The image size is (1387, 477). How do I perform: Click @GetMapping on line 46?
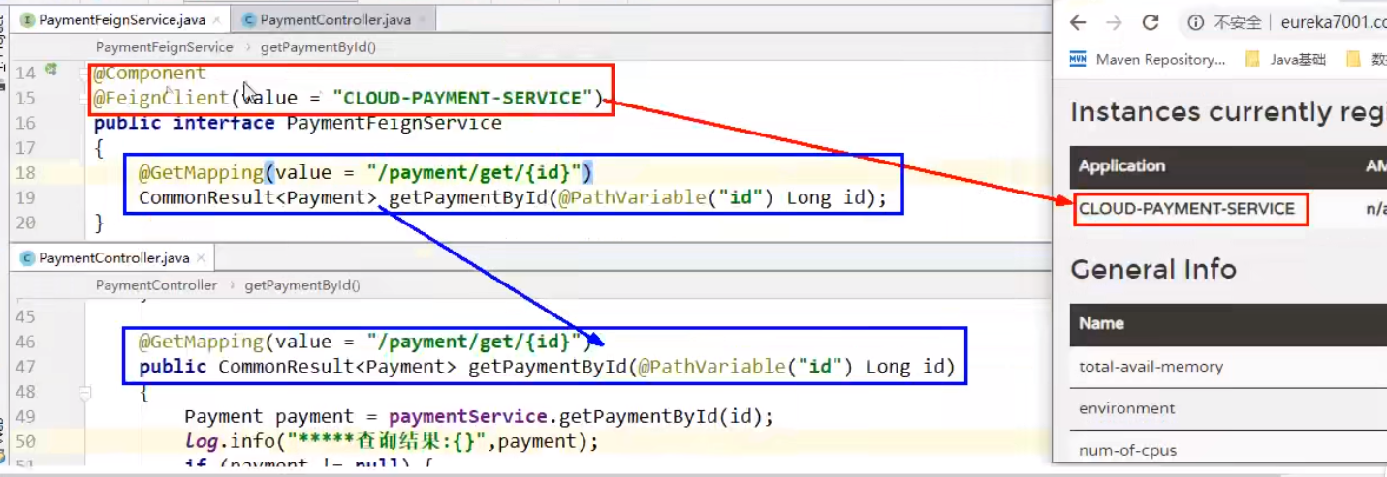pos(201,342)
